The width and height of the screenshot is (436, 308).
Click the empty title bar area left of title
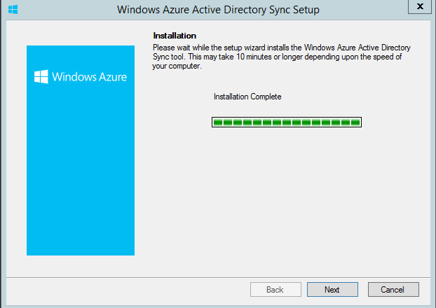click(x=67, y=10)
